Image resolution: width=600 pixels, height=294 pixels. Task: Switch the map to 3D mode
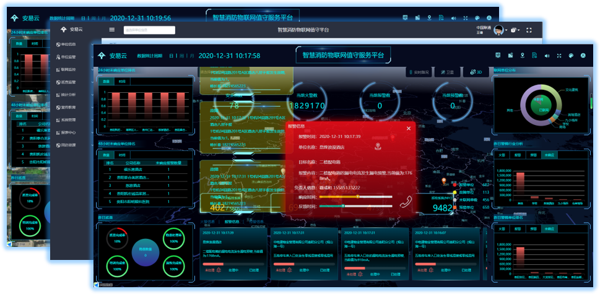click(x=476, y=72)
